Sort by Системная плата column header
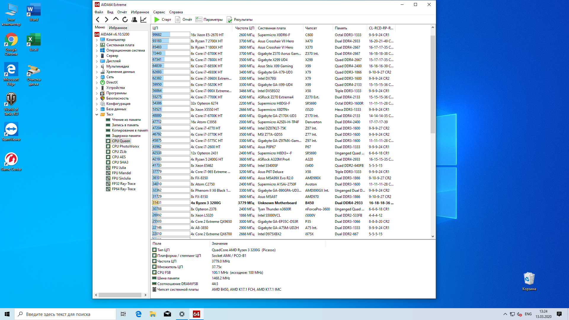 279,28
